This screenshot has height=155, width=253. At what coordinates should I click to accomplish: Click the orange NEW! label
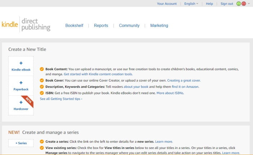(14, 132)
